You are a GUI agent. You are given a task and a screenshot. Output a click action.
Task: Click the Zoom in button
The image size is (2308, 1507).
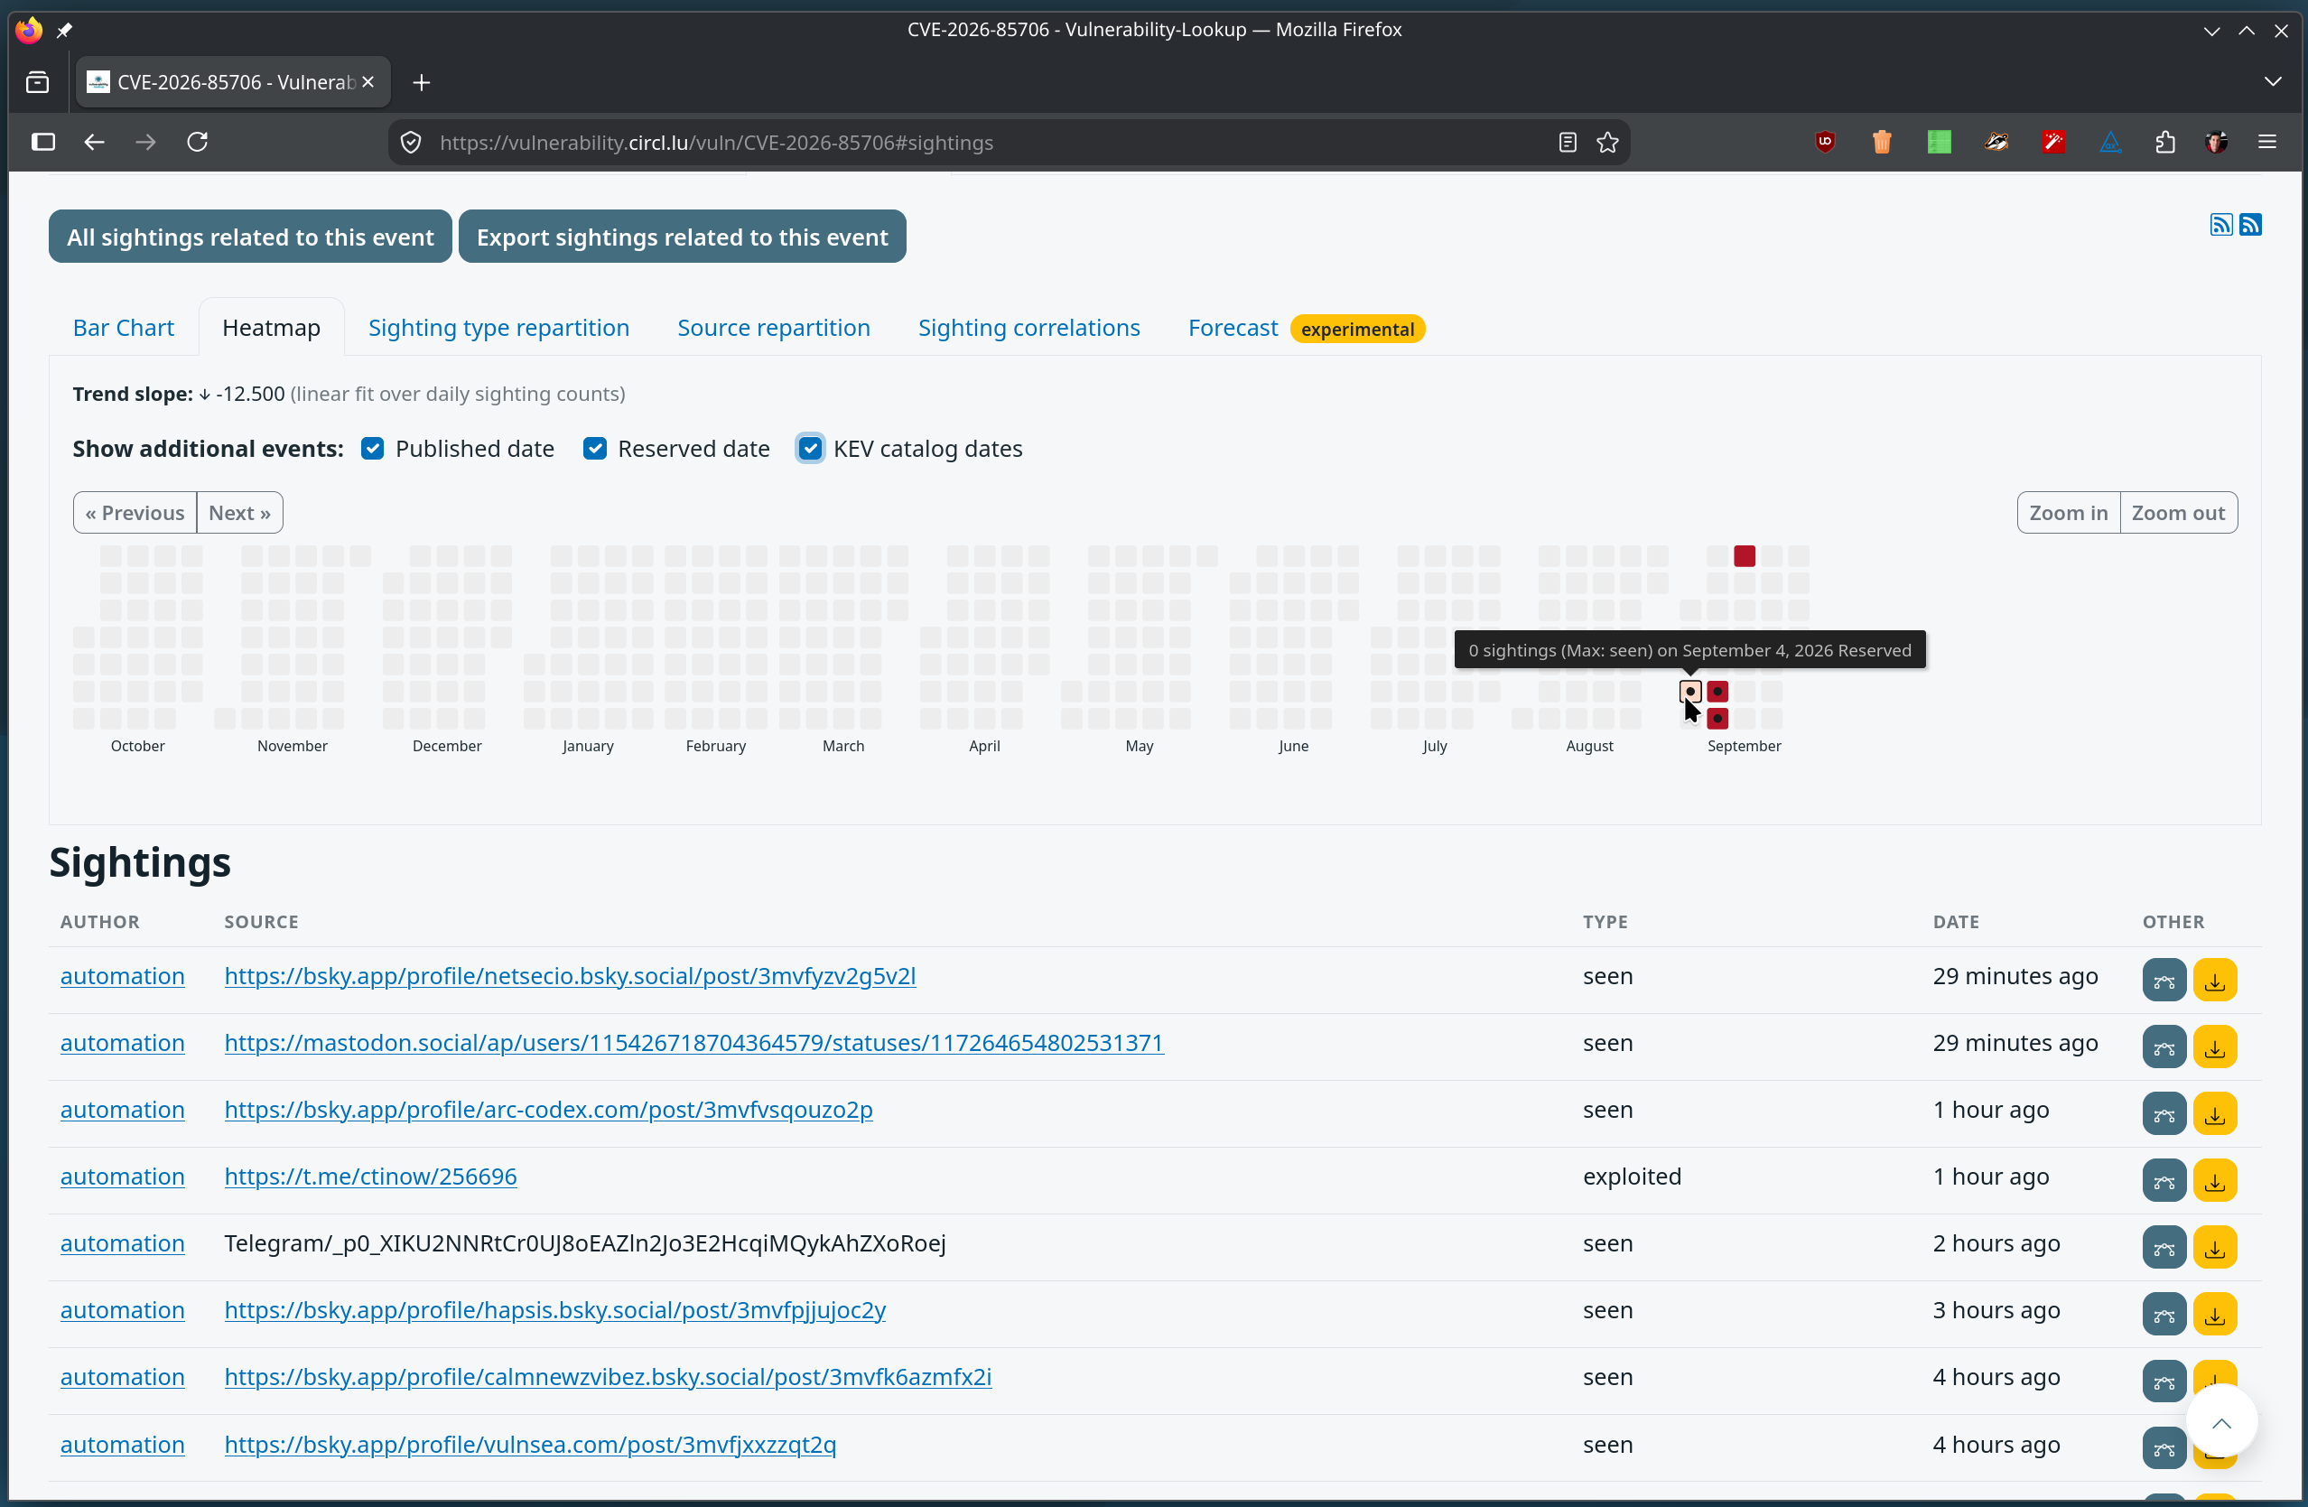[x=2068, y=513]
